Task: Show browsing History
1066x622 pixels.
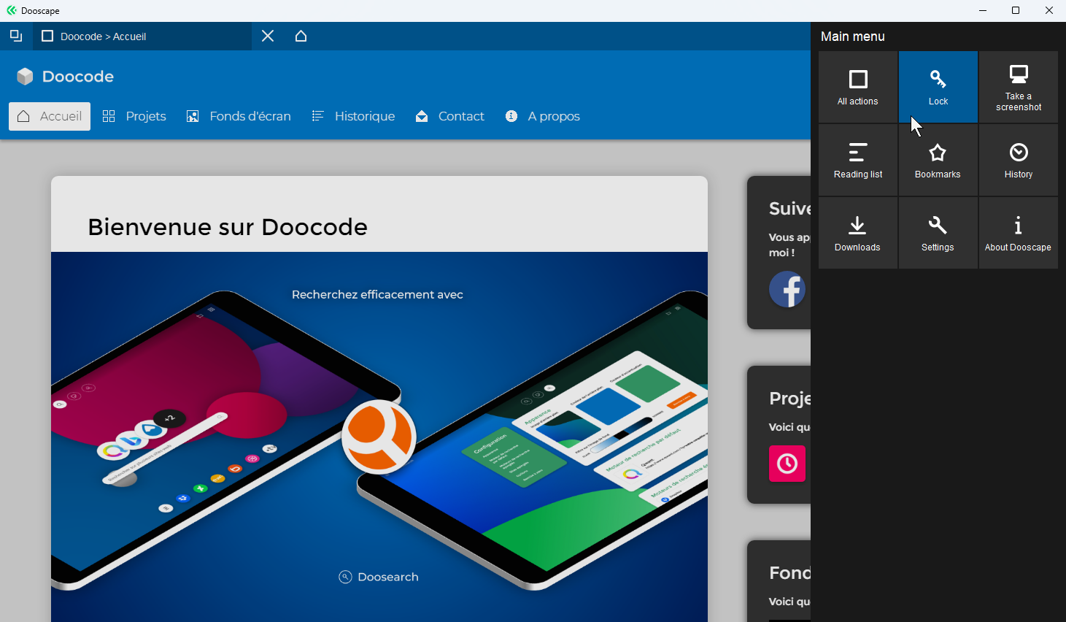Action: 1018,160
